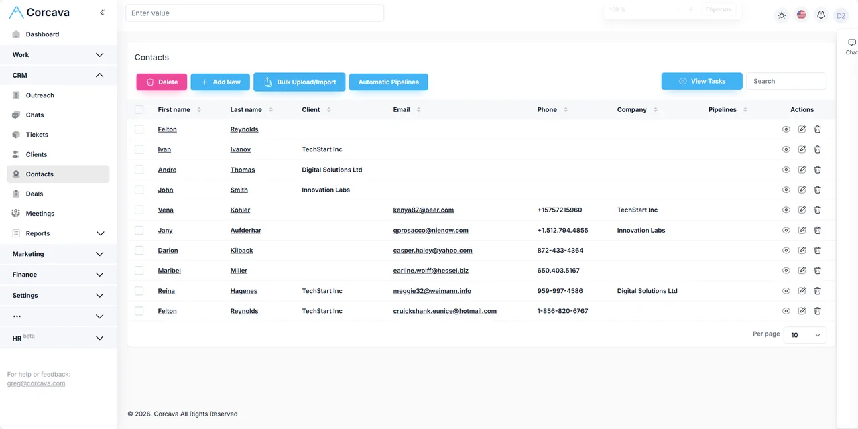Focus the contacts Search field

coord(786,81)
